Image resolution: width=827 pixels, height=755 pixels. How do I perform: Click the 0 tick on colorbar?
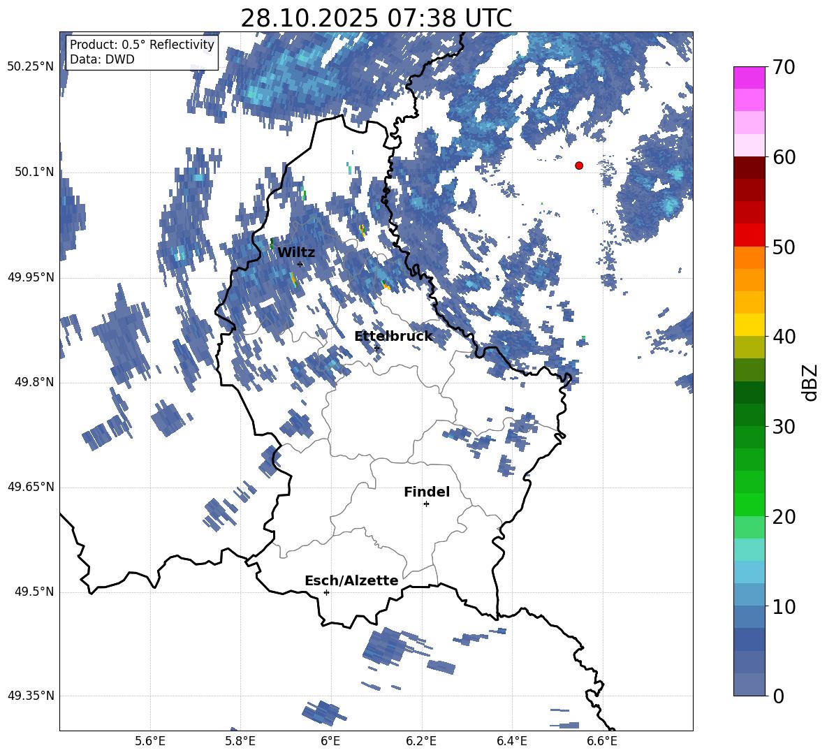point(779,696)
